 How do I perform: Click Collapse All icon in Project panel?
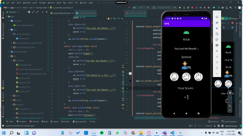pos(37,12)
